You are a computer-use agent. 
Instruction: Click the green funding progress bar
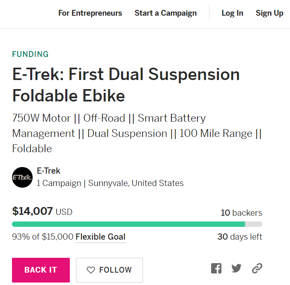(128, 224)
